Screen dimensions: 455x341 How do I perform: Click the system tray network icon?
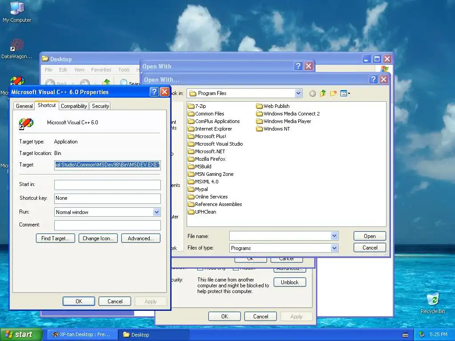point(422,335)
